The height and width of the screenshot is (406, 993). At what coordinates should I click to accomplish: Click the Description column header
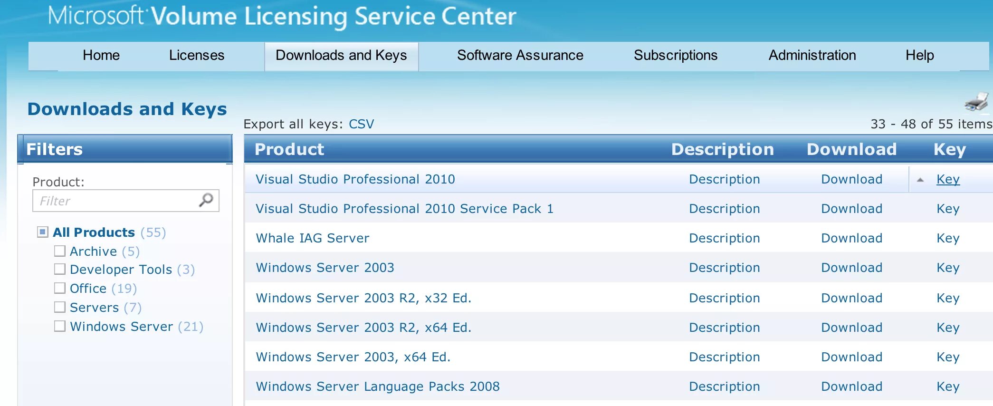(723, 149)
